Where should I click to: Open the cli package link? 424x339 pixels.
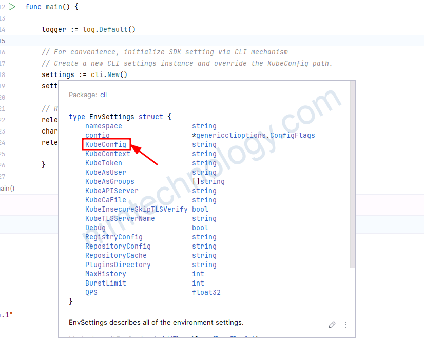click(103, 95)
